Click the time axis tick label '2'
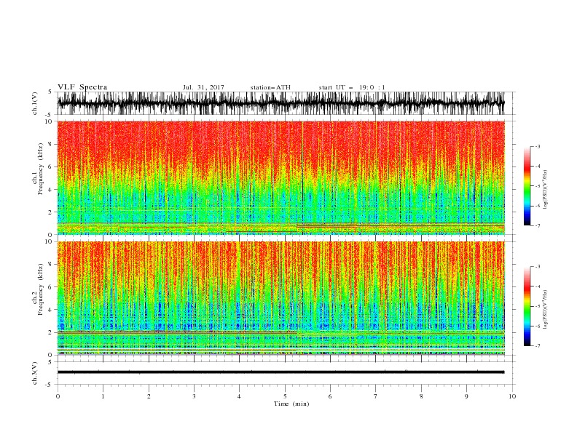577x445 pixels. [x=149, y=396]
